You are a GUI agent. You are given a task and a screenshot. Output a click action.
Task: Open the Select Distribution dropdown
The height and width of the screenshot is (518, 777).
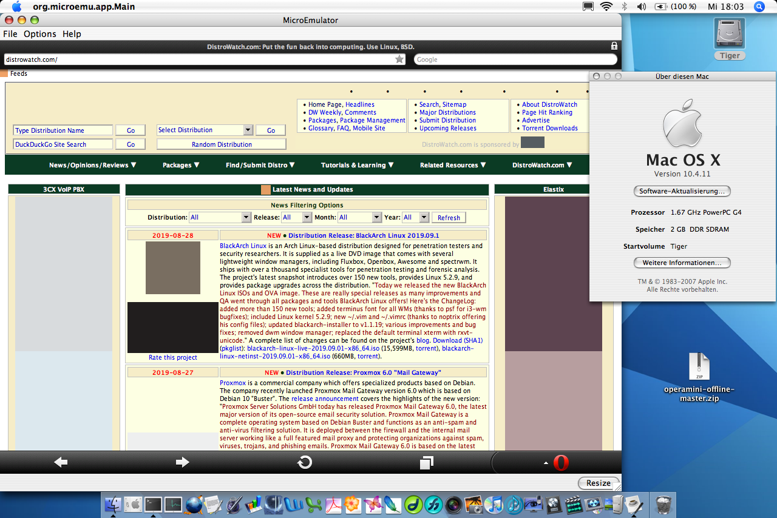(x=205, y=130)
